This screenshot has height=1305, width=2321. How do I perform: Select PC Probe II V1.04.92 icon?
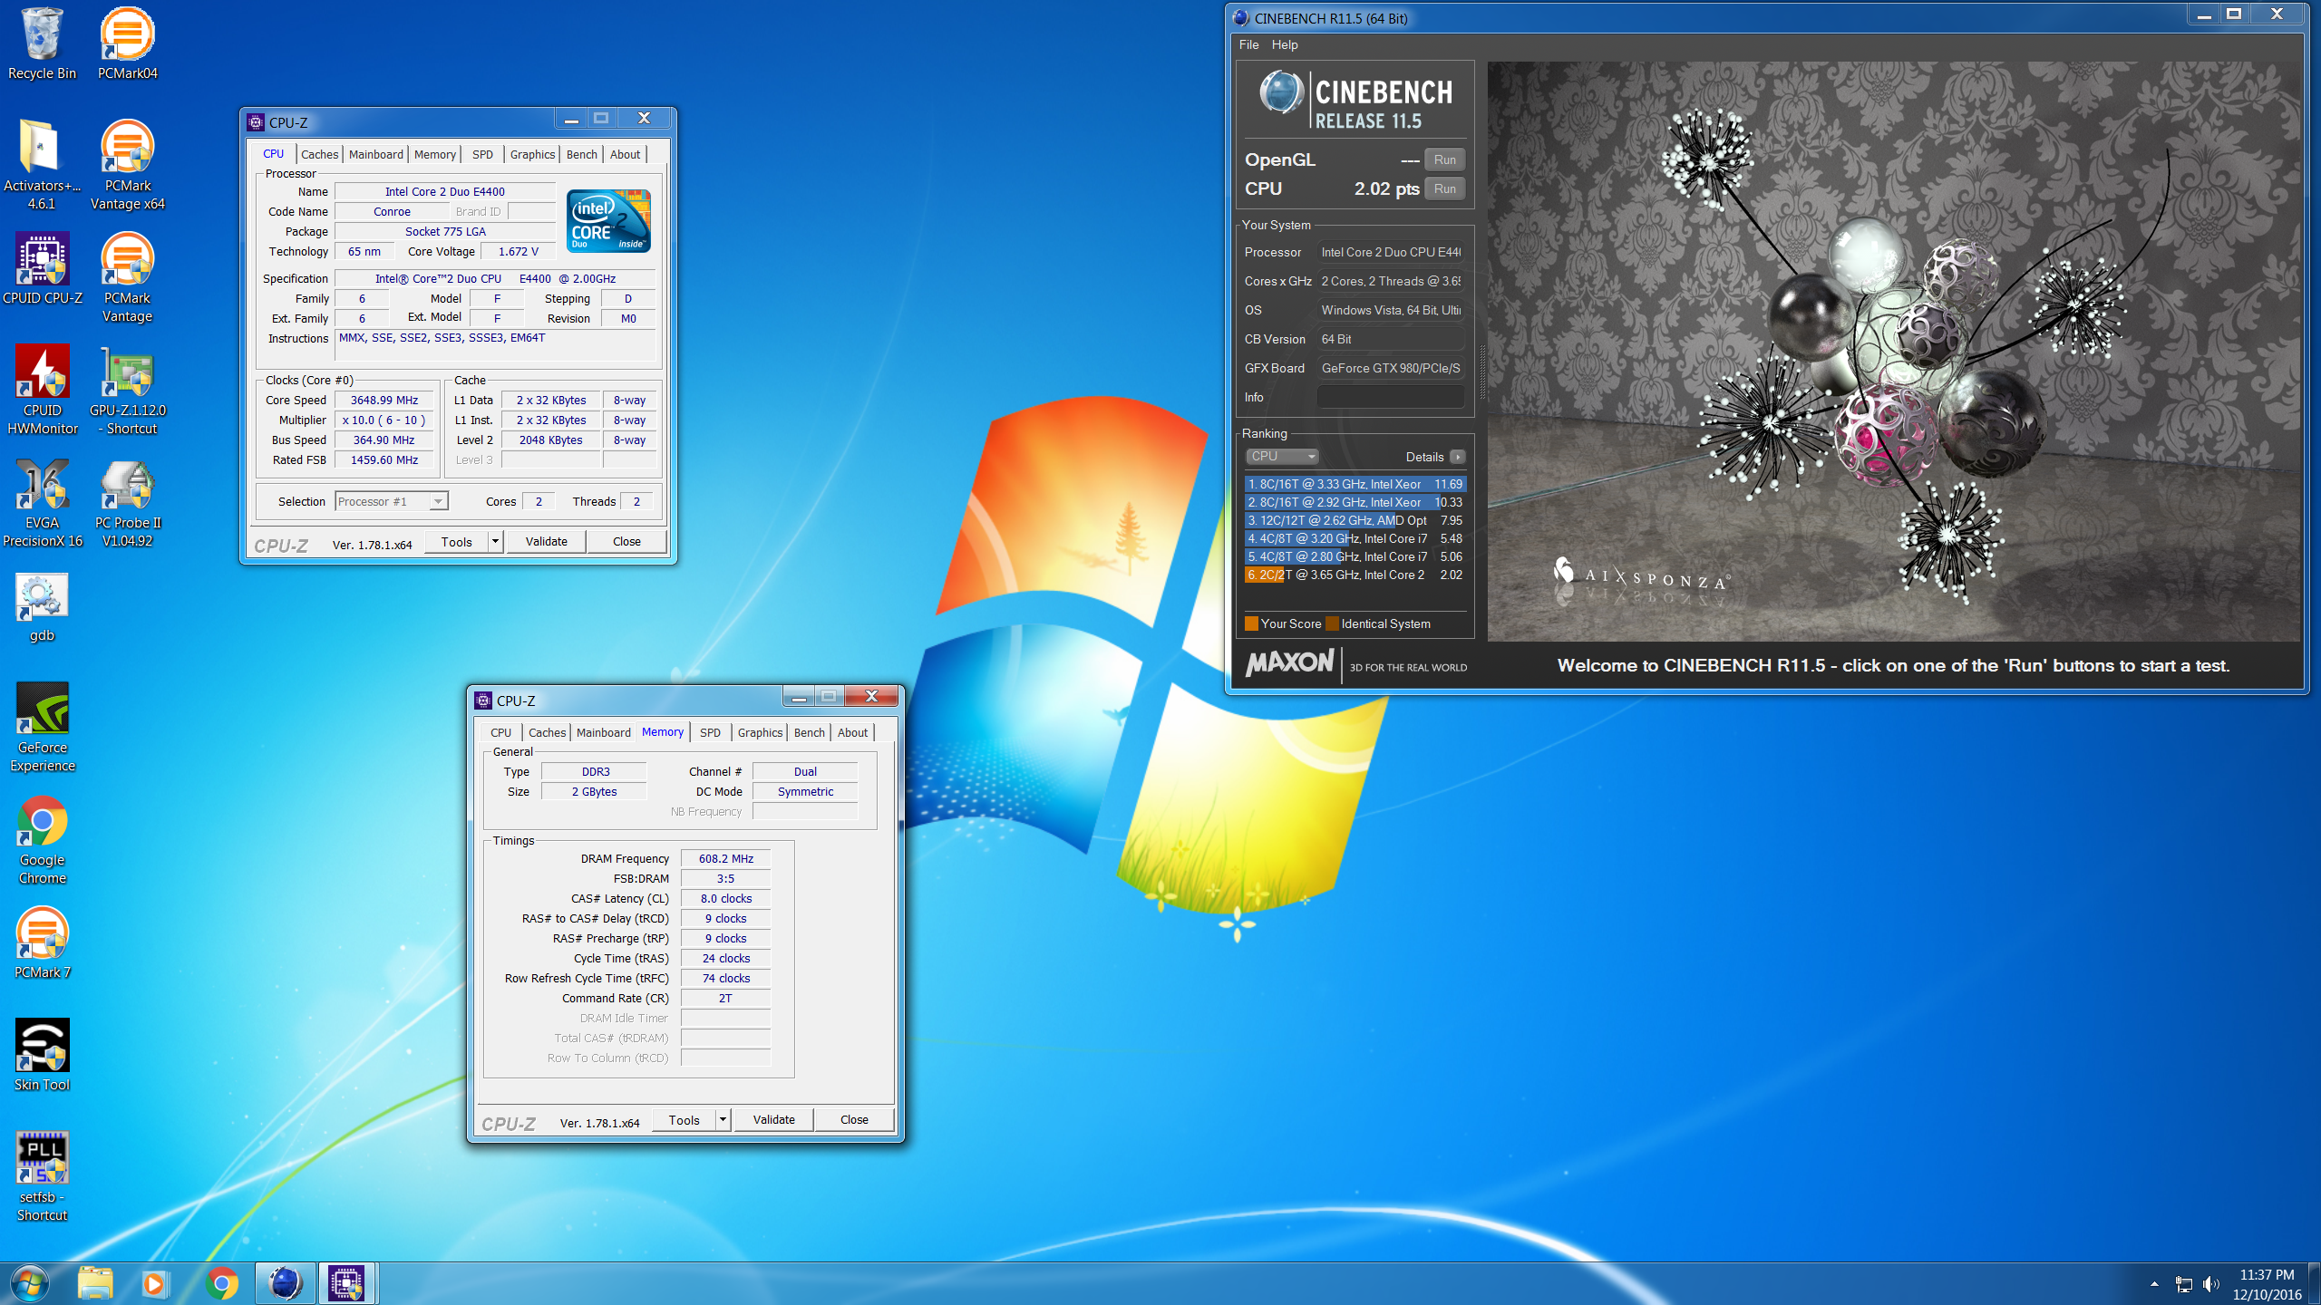[x=127, y=503]
